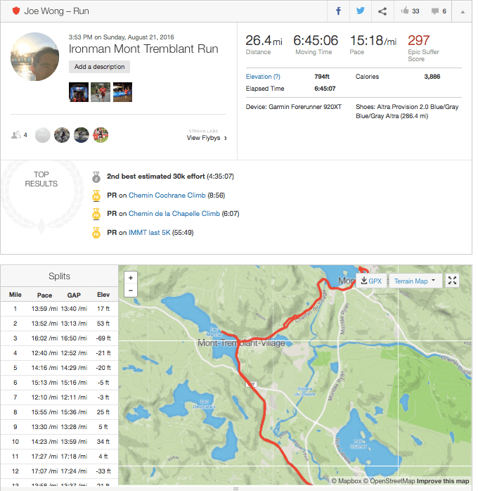Click the Elevation (?) help link
478x491 pixels.
click(263, 76)
